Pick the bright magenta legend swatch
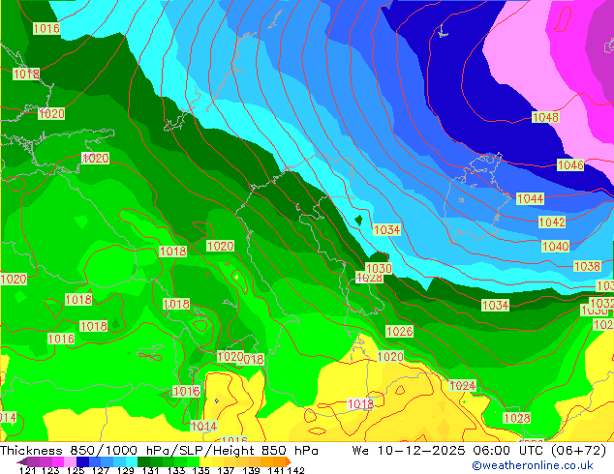Screen dimensions: 614x474 [58, 461]
